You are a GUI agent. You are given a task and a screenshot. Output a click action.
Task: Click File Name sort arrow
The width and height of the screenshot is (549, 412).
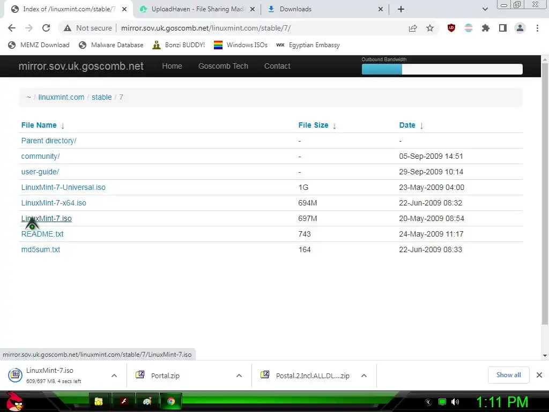point(63,126)
